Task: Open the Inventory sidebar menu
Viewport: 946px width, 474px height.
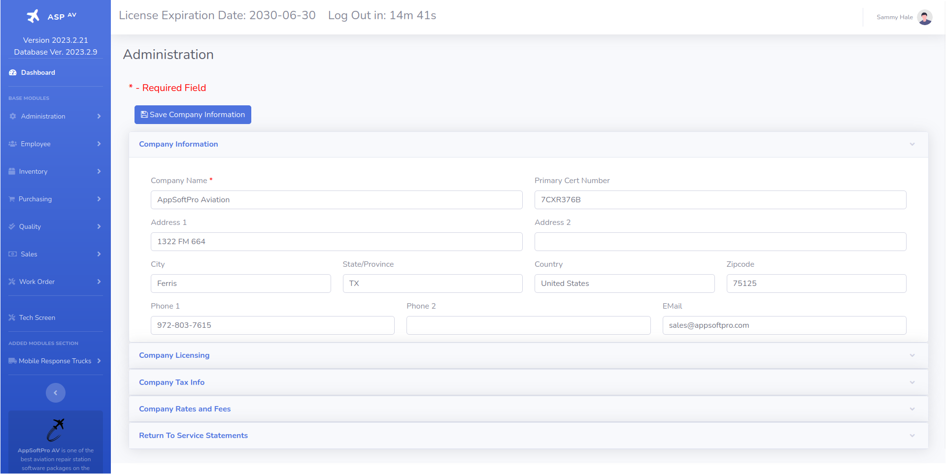Action: 33,171
